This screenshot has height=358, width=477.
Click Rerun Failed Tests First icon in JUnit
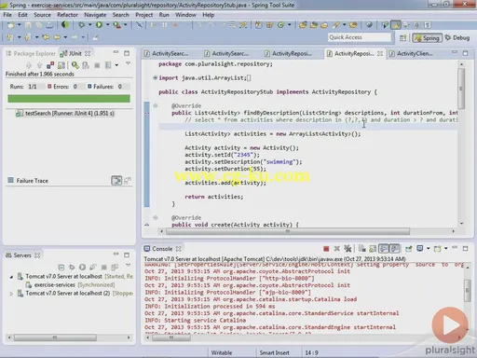click(86, 65)
